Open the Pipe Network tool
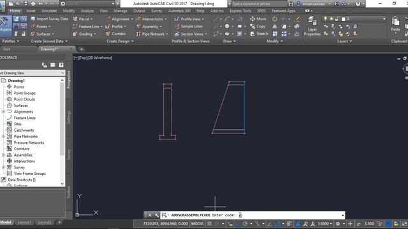 coord(152,34)
